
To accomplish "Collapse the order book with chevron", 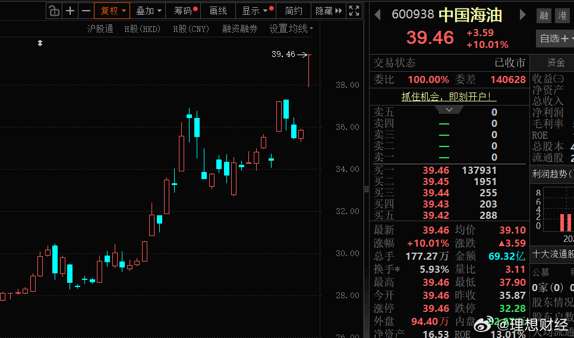I will point(449,110).
